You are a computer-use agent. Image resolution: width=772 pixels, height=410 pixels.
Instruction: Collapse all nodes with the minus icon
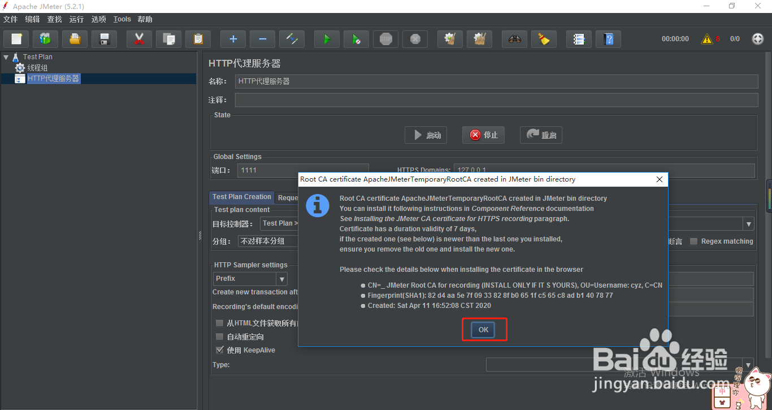click(x=262, y=39)
